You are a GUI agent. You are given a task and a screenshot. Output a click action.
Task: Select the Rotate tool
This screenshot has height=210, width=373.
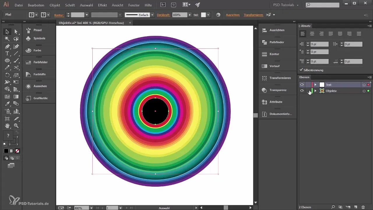[x=7, y=75]
